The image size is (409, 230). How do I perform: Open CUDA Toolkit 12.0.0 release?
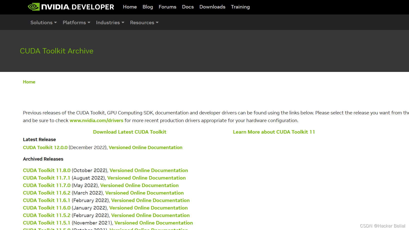pos(45,148)
